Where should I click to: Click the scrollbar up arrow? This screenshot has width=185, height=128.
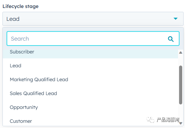pyautogui.click(x=180, y=52)
